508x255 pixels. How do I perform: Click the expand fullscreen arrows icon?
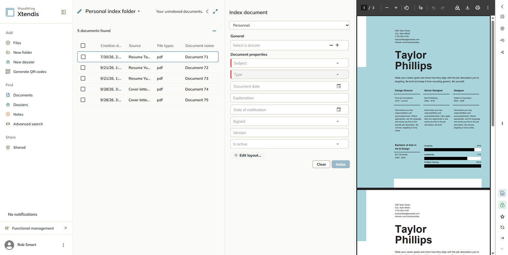coord(215,11)
